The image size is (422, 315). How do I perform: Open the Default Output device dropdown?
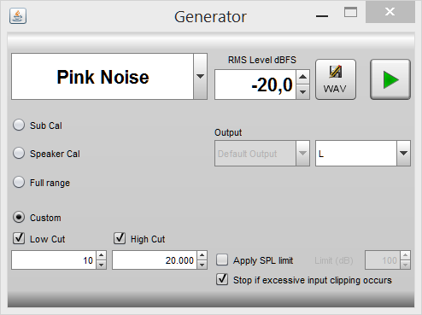[x=302, y=153]
